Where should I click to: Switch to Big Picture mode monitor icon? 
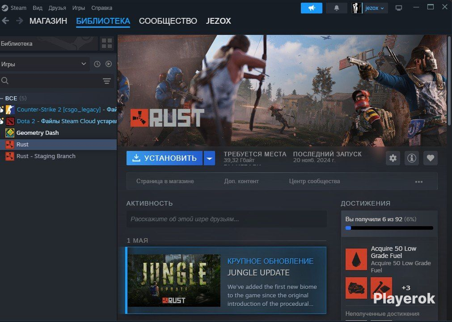399,8
